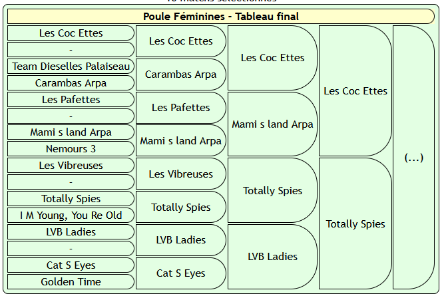Screen dimensions: 440x294
Task: Click Les Pafettes in the first column
Action: [x=71, y=100]
